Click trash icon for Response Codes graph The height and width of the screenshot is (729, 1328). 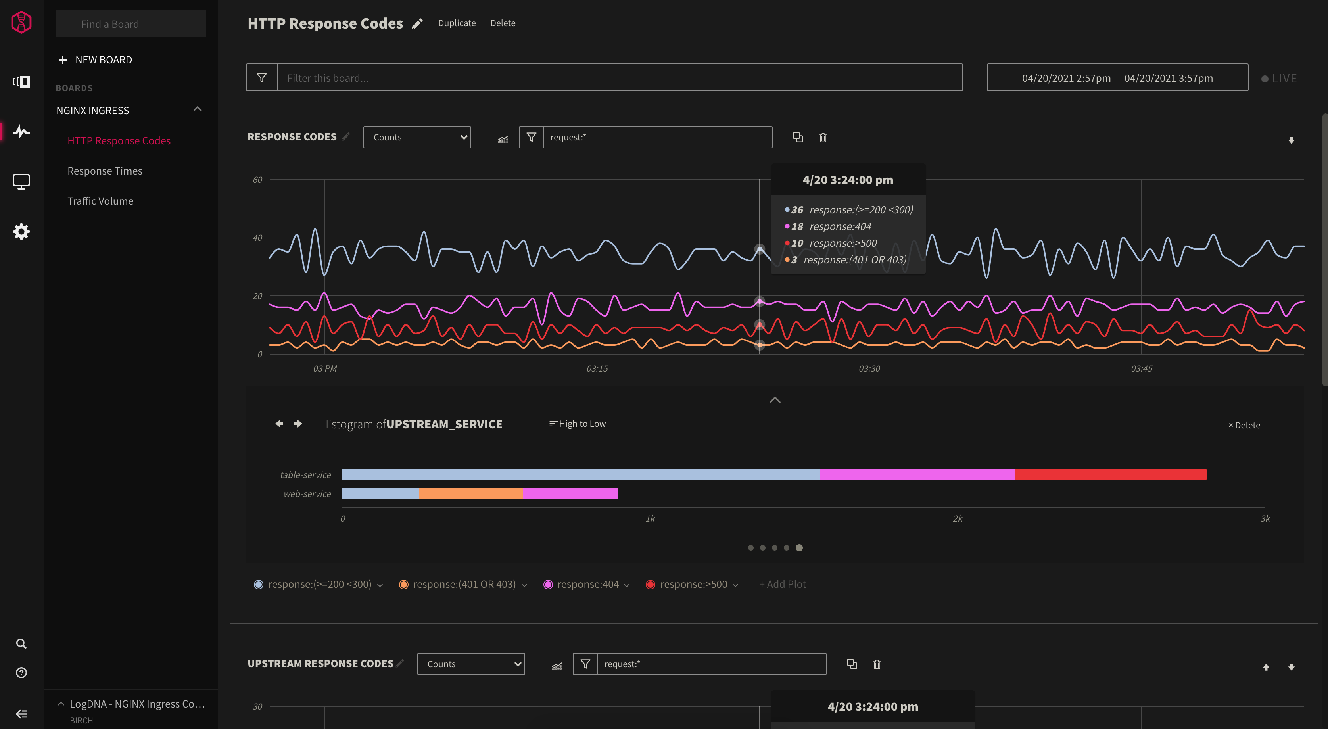tap(823, 138)
